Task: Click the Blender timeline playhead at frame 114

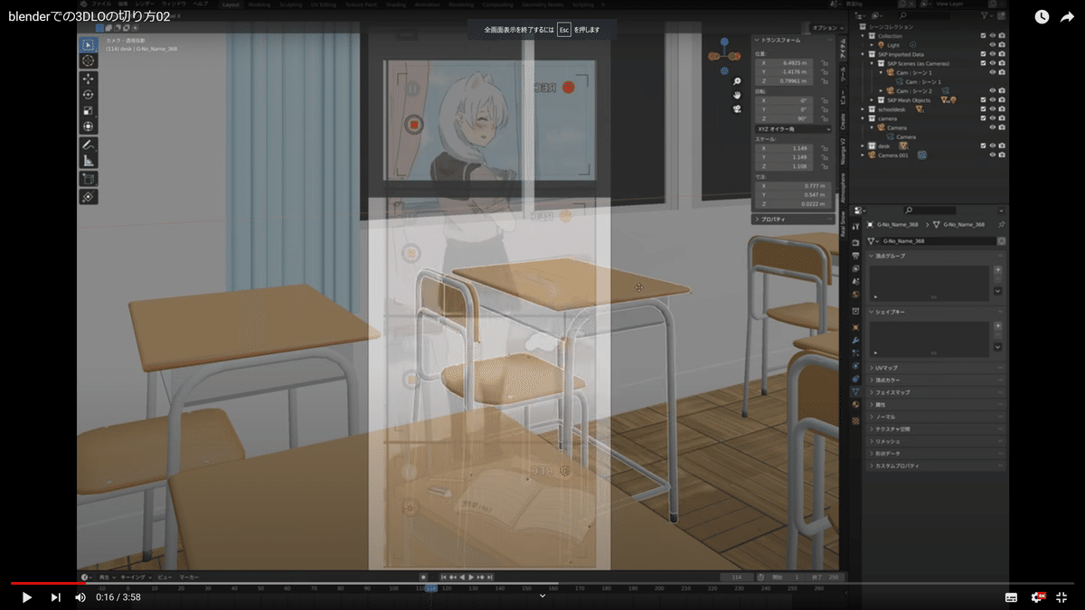Action: point(430,587)
